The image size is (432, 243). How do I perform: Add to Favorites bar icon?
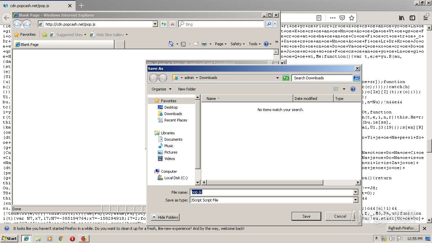[x=44, y=34]
